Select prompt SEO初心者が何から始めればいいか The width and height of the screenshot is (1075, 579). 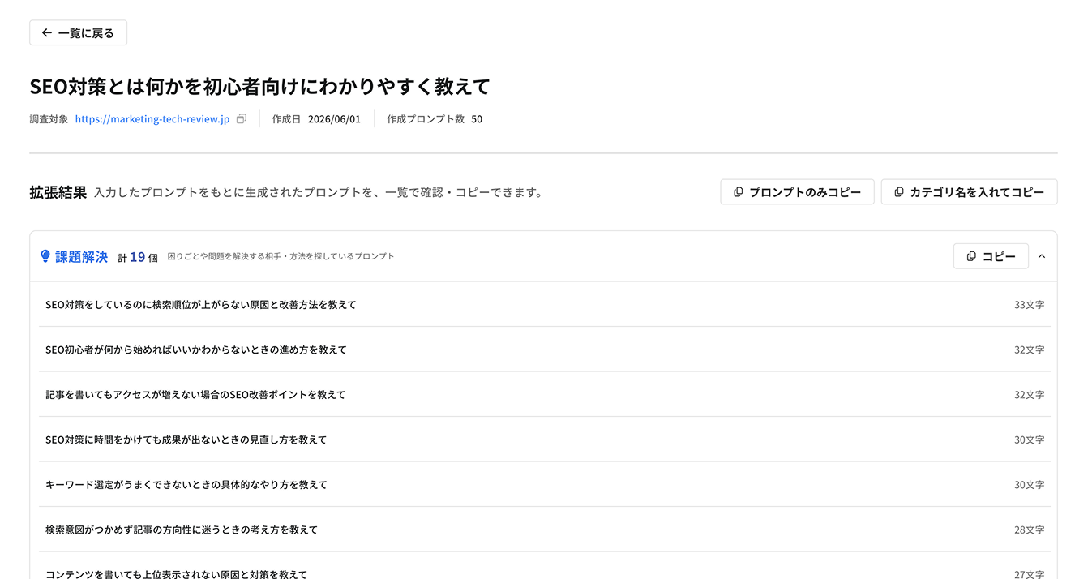tap(545, 350)
